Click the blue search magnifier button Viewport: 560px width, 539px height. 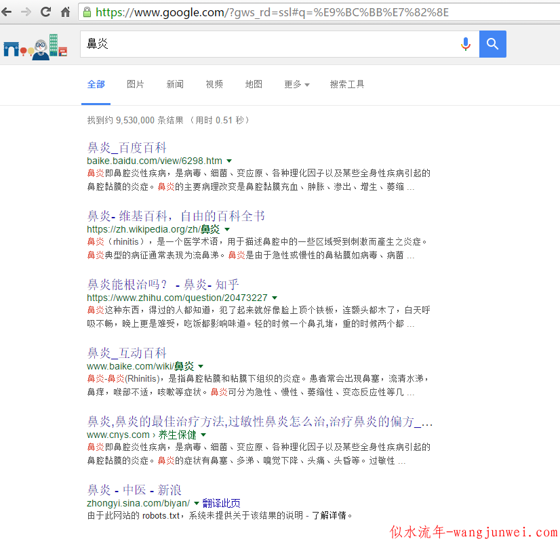tap(492, 44)
